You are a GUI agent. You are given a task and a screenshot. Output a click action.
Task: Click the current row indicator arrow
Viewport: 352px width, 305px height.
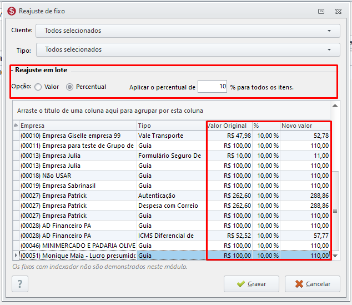(x=16, y=256)
